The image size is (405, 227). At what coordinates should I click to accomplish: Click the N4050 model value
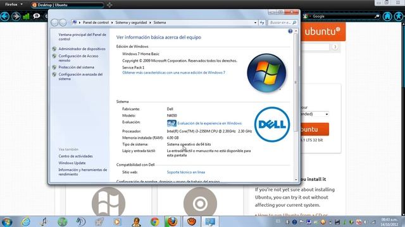coord(171,115)
